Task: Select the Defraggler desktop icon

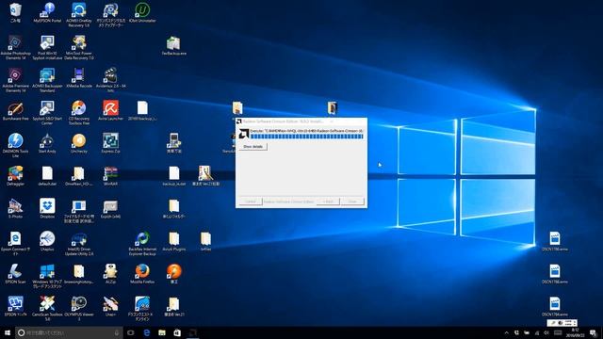Action: tap(15, 176)
